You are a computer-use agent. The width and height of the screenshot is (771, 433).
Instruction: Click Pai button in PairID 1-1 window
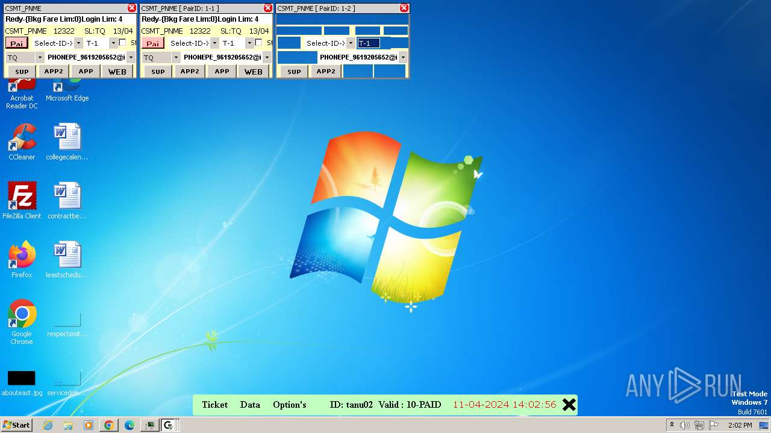click(153, 43)
